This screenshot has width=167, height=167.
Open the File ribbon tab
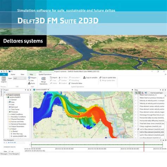[x=4, y=74]
